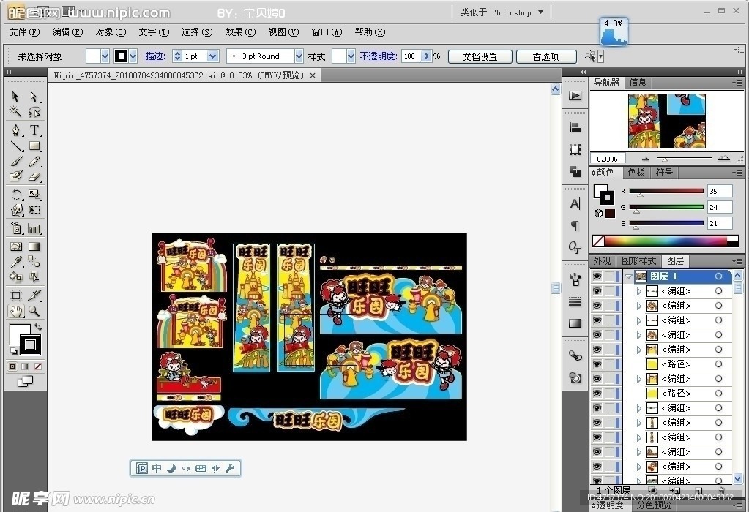Open the 导航器 panel options menu

pyautogui.click(x=738, y=83)
